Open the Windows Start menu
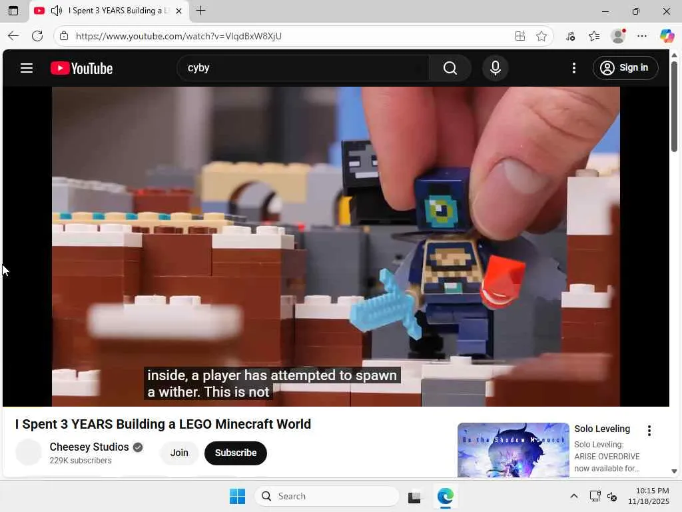 [237, 496]
